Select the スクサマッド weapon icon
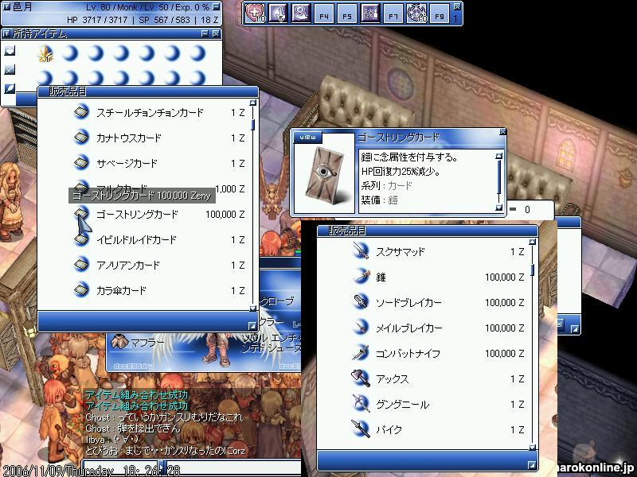637x477 pixels. click(x=361, y=250)
